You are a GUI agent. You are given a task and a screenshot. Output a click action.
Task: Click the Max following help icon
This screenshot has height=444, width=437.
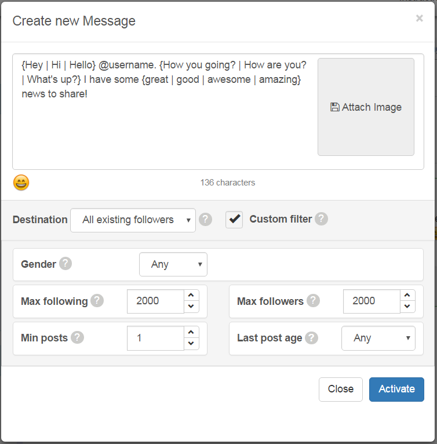(97, 301)
